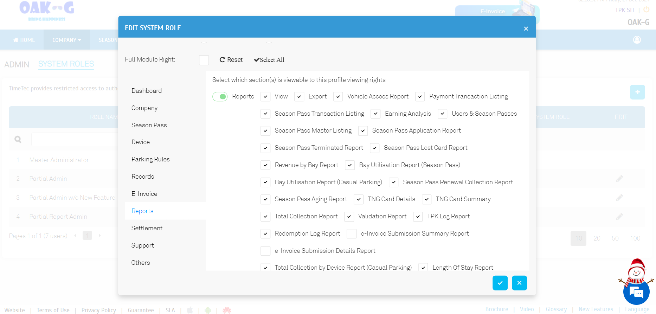Click the blue confirm checkmark button
656x314 pixels.
500,283
